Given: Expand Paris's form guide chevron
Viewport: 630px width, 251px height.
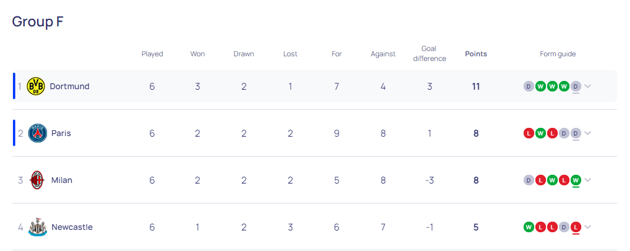Looking at the screenshot, I should [588, 133].
